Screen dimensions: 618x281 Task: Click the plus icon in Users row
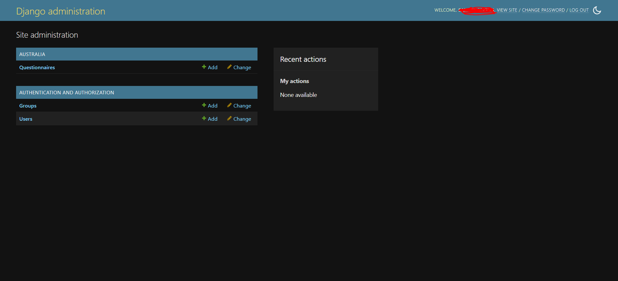coord(204,118)
